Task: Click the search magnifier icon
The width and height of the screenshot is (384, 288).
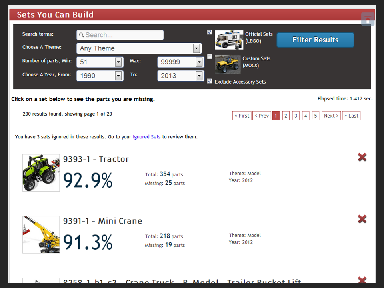Action: point(81,35)
